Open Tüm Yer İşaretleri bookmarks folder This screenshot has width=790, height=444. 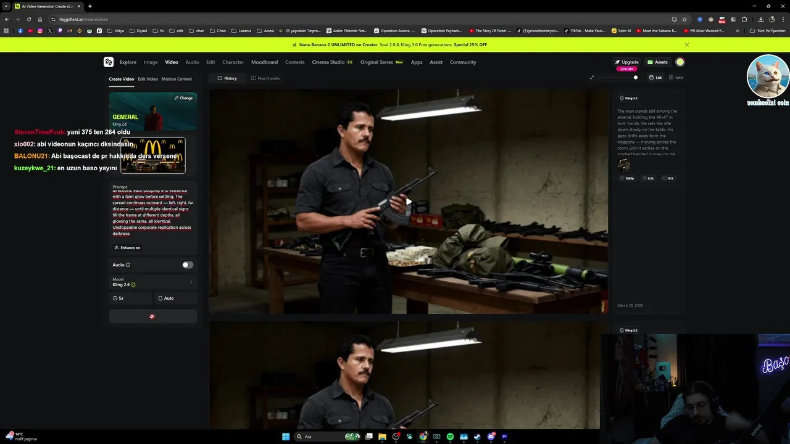coord(767,31)
